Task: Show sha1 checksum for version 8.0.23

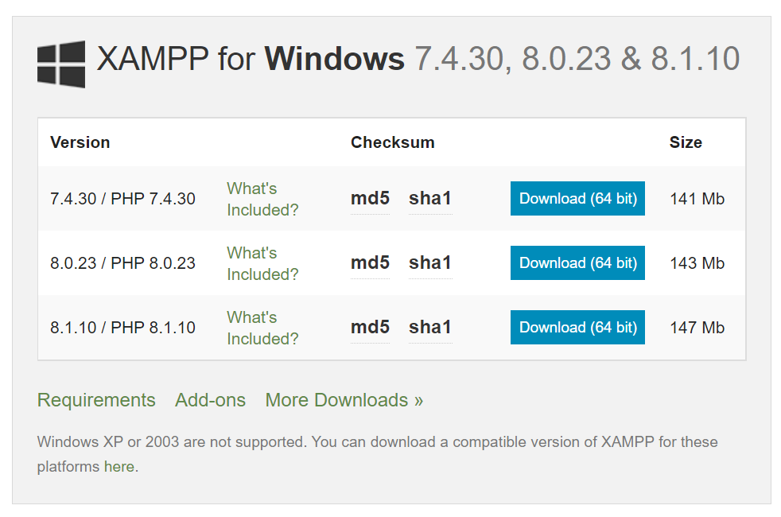Action: point(429,262)
